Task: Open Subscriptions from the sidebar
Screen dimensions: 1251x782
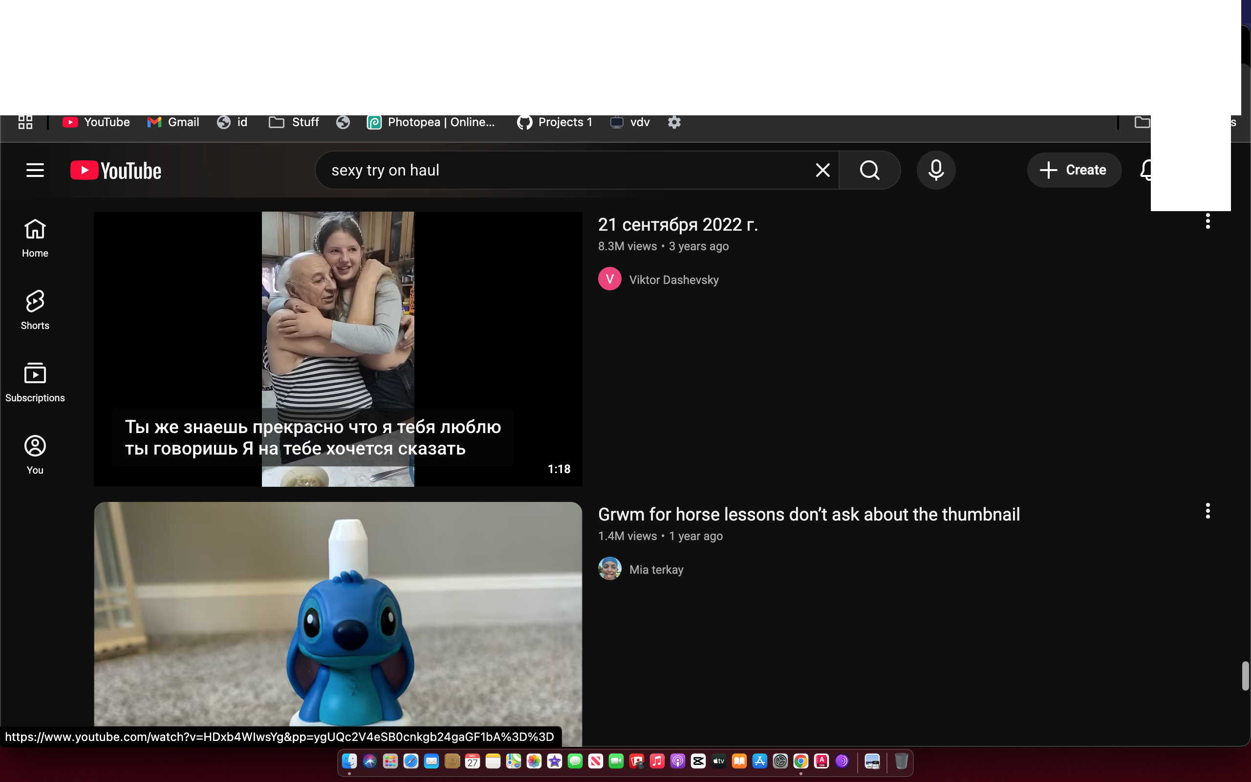Action: tap(35, 382)
